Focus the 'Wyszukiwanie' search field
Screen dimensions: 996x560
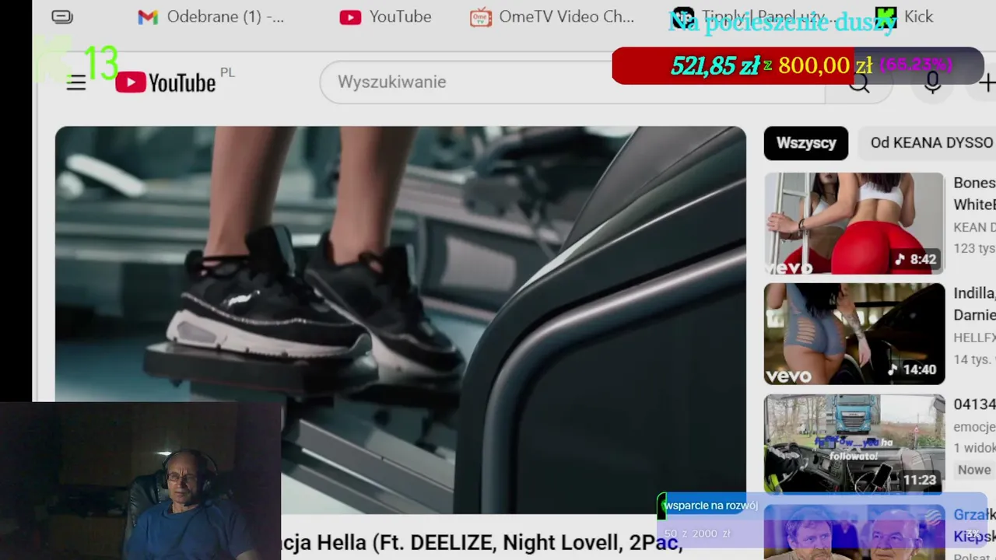[x=572, y=82]
